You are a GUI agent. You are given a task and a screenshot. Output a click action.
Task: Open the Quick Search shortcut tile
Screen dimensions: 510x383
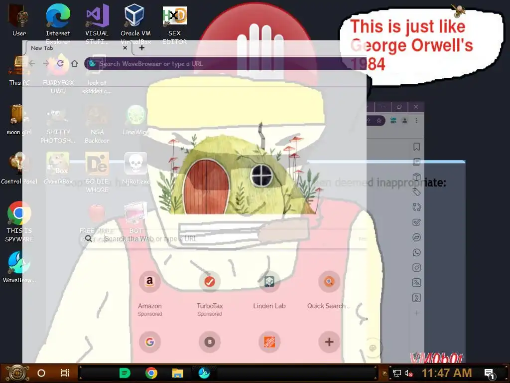329,290
